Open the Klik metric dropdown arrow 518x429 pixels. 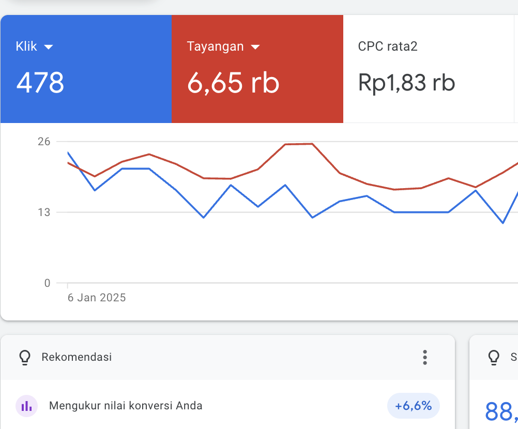(49, 47)
